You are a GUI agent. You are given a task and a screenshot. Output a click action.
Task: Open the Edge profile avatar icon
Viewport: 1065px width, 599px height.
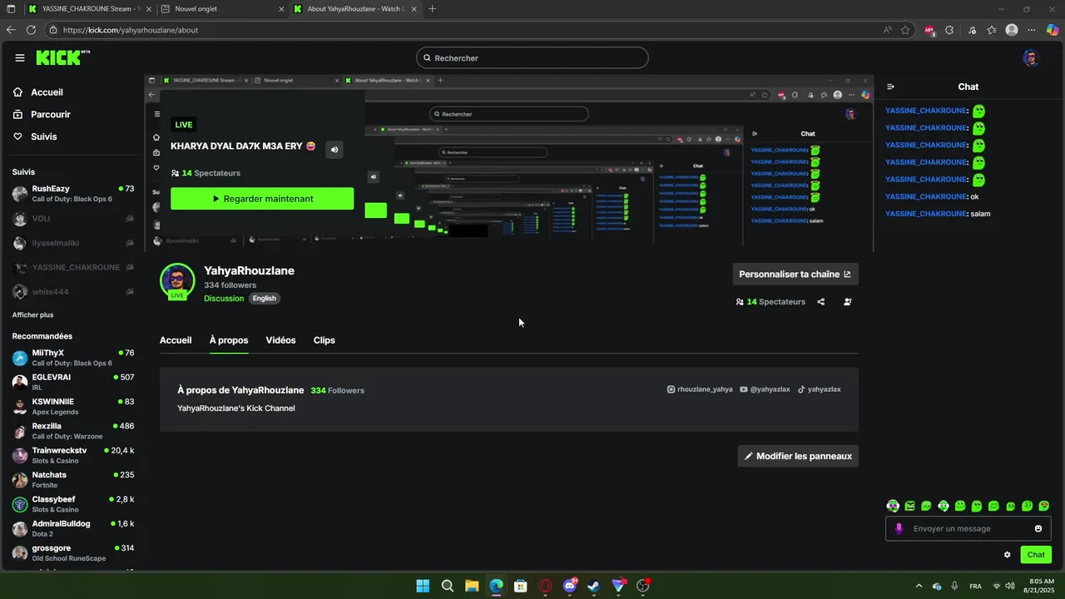(1012, 30)
